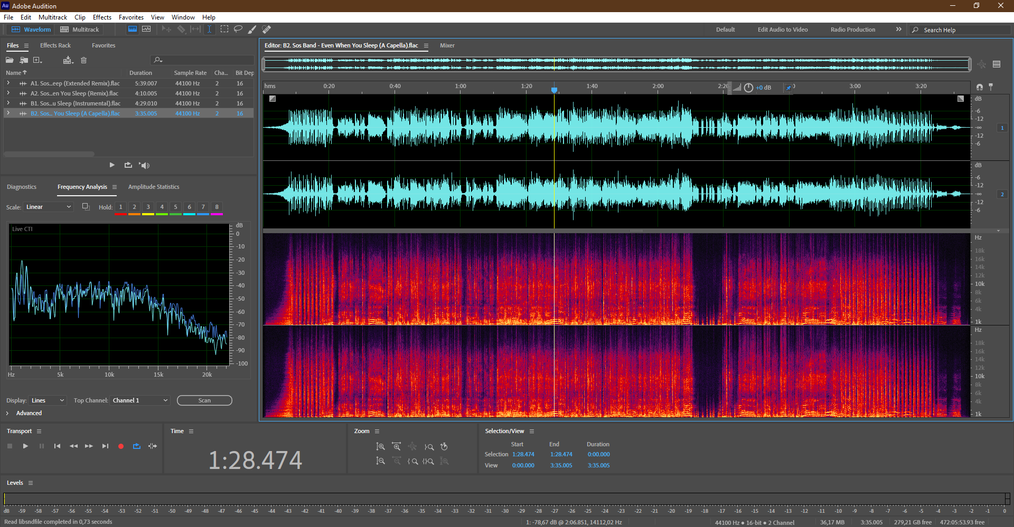1014x527 pixels.
Task: Toggle Loop Playback in Files panel
Action: click(128, 165)
